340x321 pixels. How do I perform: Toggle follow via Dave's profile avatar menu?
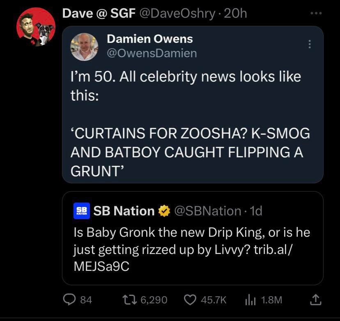[x=37, y=26]
